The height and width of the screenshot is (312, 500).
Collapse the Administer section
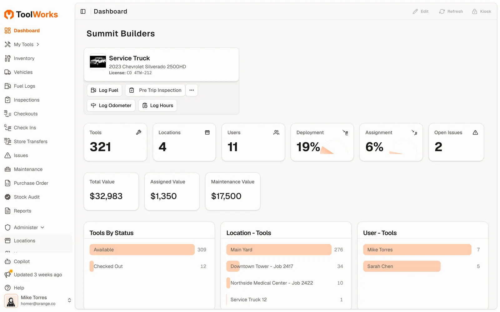pyautogui.click(x=42, y=227)
